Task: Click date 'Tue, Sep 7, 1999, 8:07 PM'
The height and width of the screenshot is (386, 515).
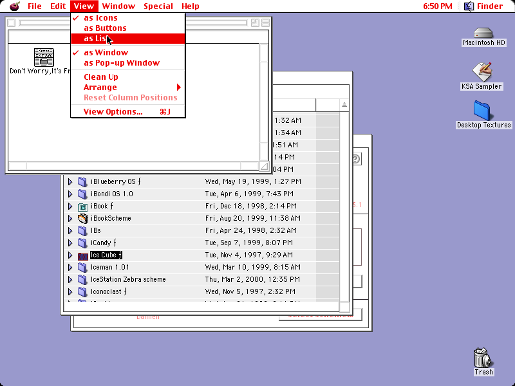Action: point(249,243)
